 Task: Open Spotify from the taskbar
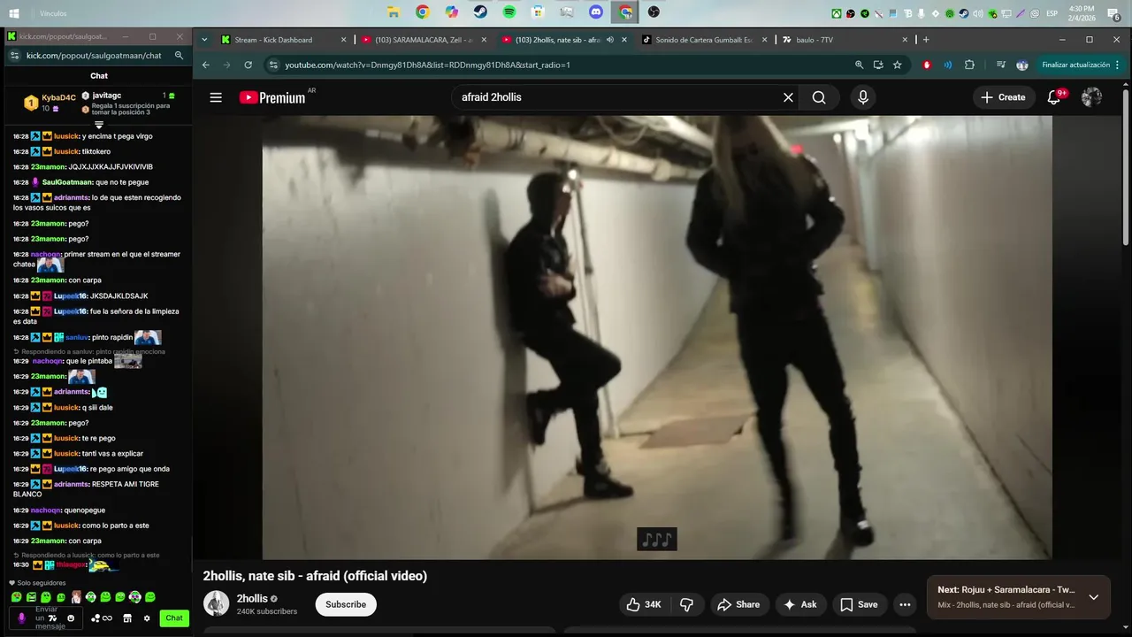[x=509, y=12]
